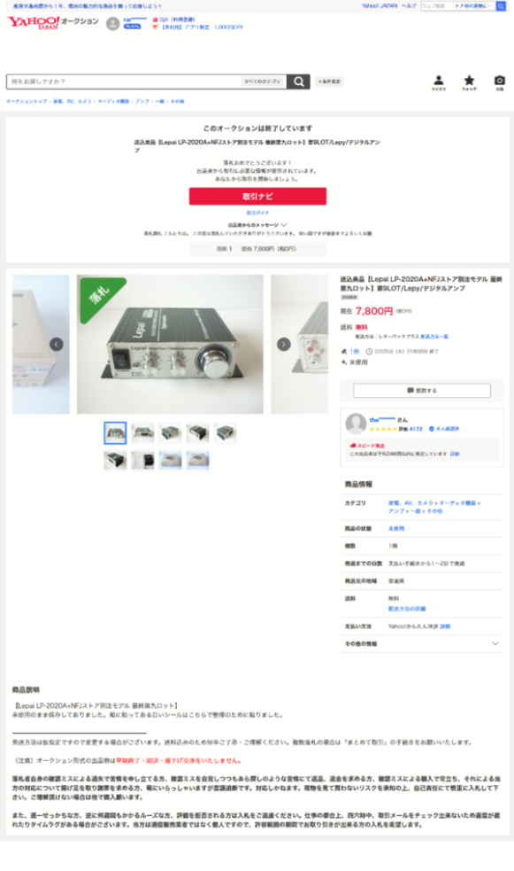Image resolution: width=514 pixels, height=871 pixels.
Task: Click the auction keyword search field
Action: click(125, 82)
